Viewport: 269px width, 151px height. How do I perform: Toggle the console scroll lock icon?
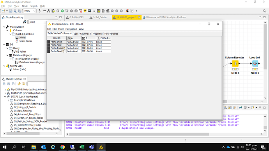(x=230, y=108)
